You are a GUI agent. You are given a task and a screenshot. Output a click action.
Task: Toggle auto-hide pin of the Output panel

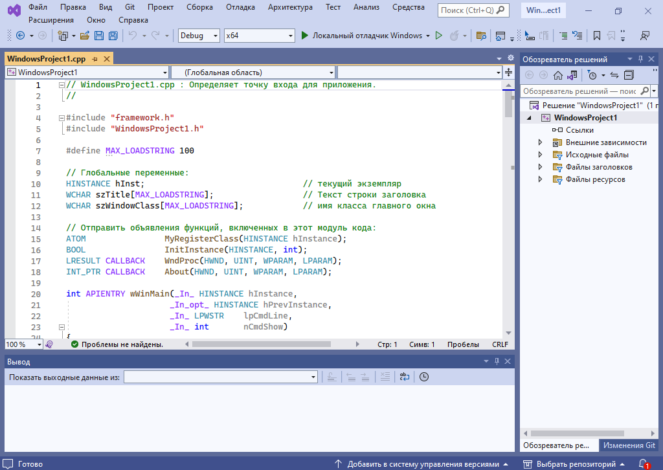[x=496, y=362]
